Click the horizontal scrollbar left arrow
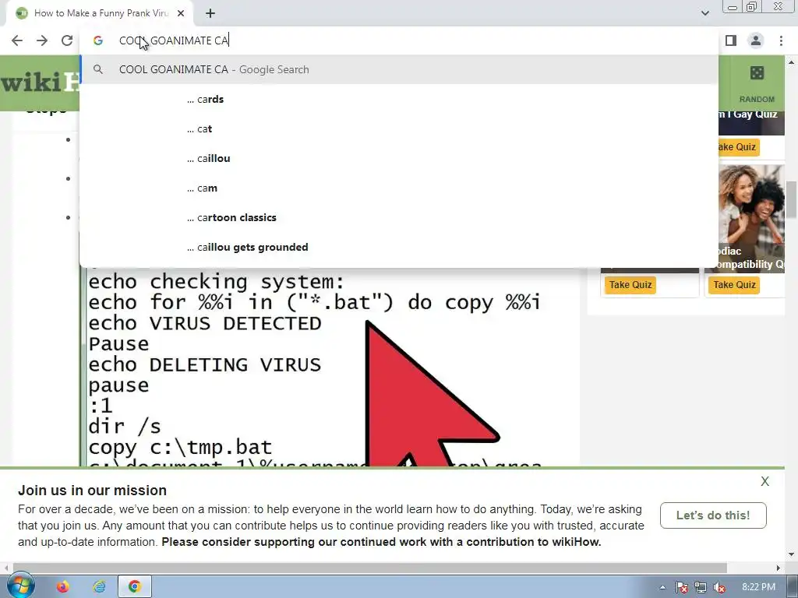Screen dimensions: 798x598 6,568
